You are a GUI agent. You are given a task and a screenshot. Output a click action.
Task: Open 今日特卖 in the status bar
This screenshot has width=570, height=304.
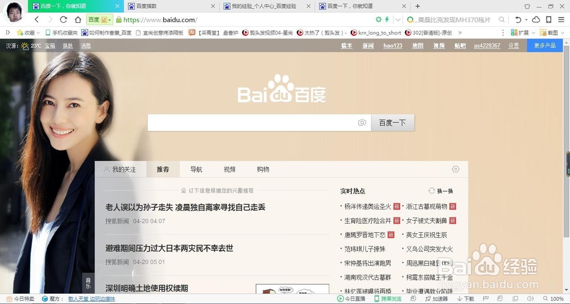pos(21,299)
